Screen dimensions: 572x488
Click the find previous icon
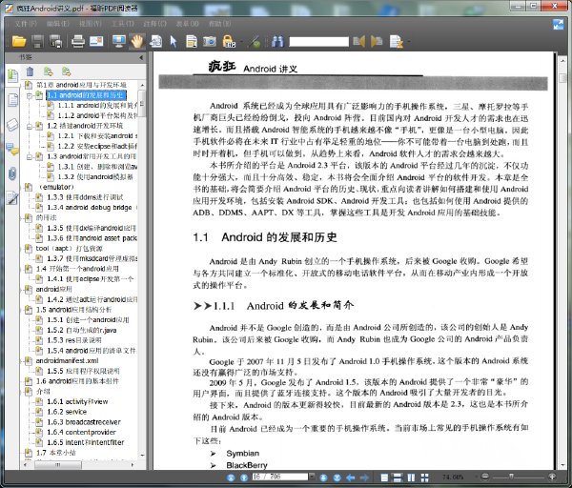(x=359, y=41)
